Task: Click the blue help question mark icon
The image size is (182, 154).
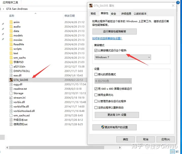Action: tap(178, 3)
